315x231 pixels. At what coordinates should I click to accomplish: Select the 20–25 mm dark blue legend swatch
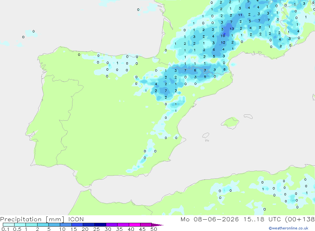tap(89, 225)
